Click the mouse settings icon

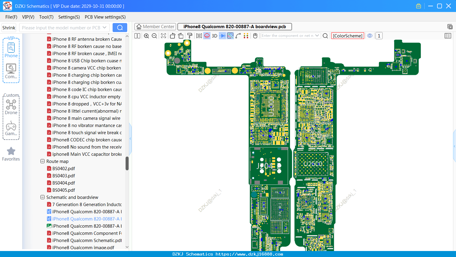pos(255,36)
